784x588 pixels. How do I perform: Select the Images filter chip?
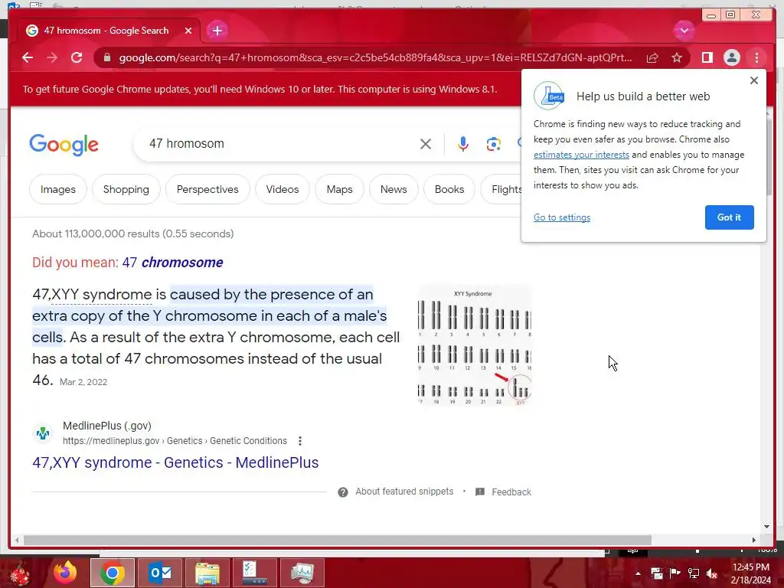(x=58, y=190)
